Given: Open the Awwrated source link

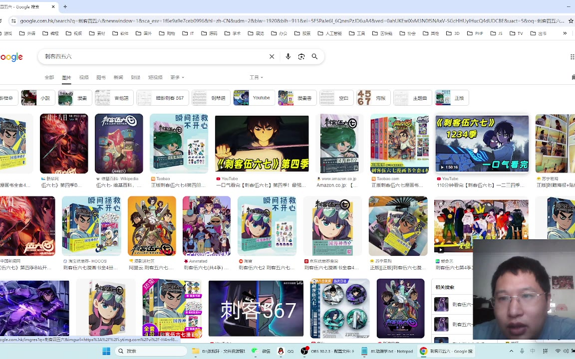Looking at the screenshot, I should pos(196,261).
